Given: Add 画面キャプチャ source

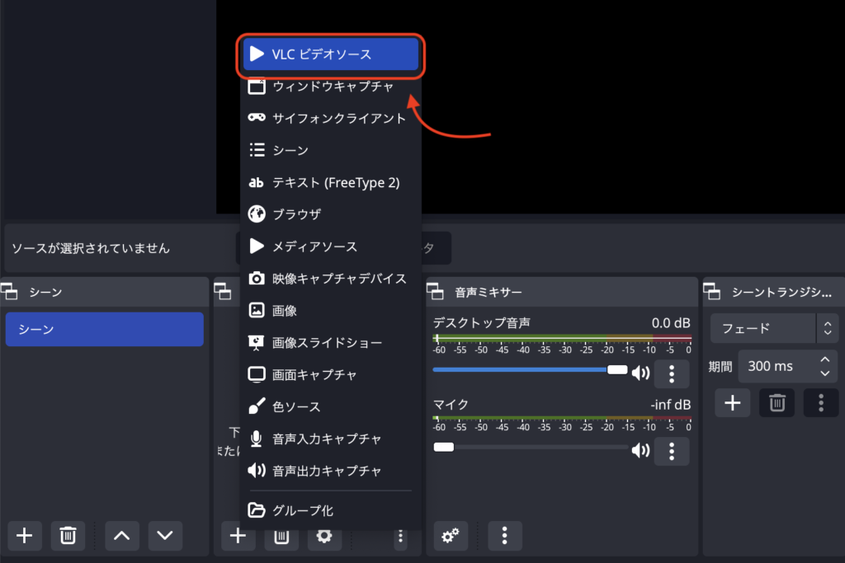Looking at the screenshot, I should pos(330,374).
